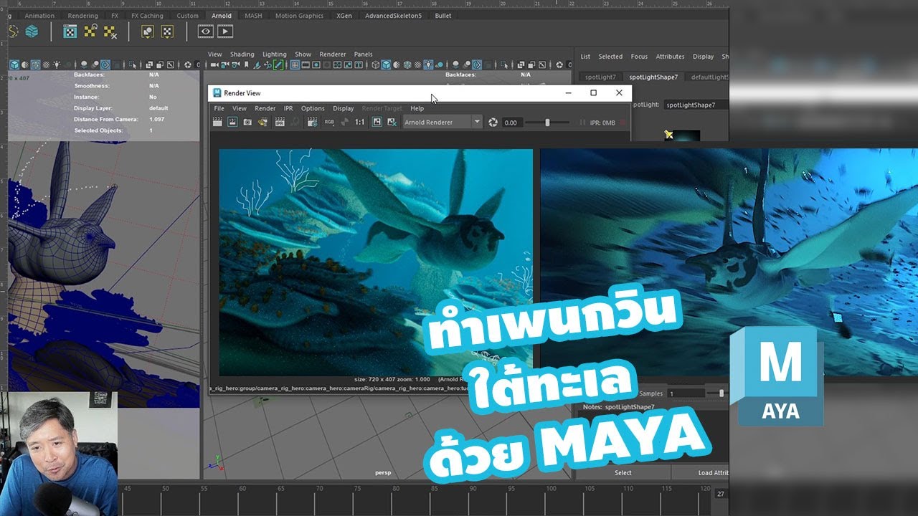The height and width of the screenshot is (516, 918).
Task: Click the Select button in Attribute Editor
Action: [x=623, y=472]
